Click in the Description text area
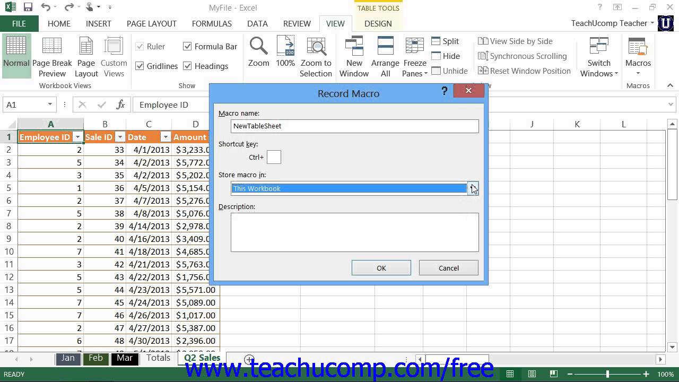Viewport: 679px width, 382px height. [355, 232]
